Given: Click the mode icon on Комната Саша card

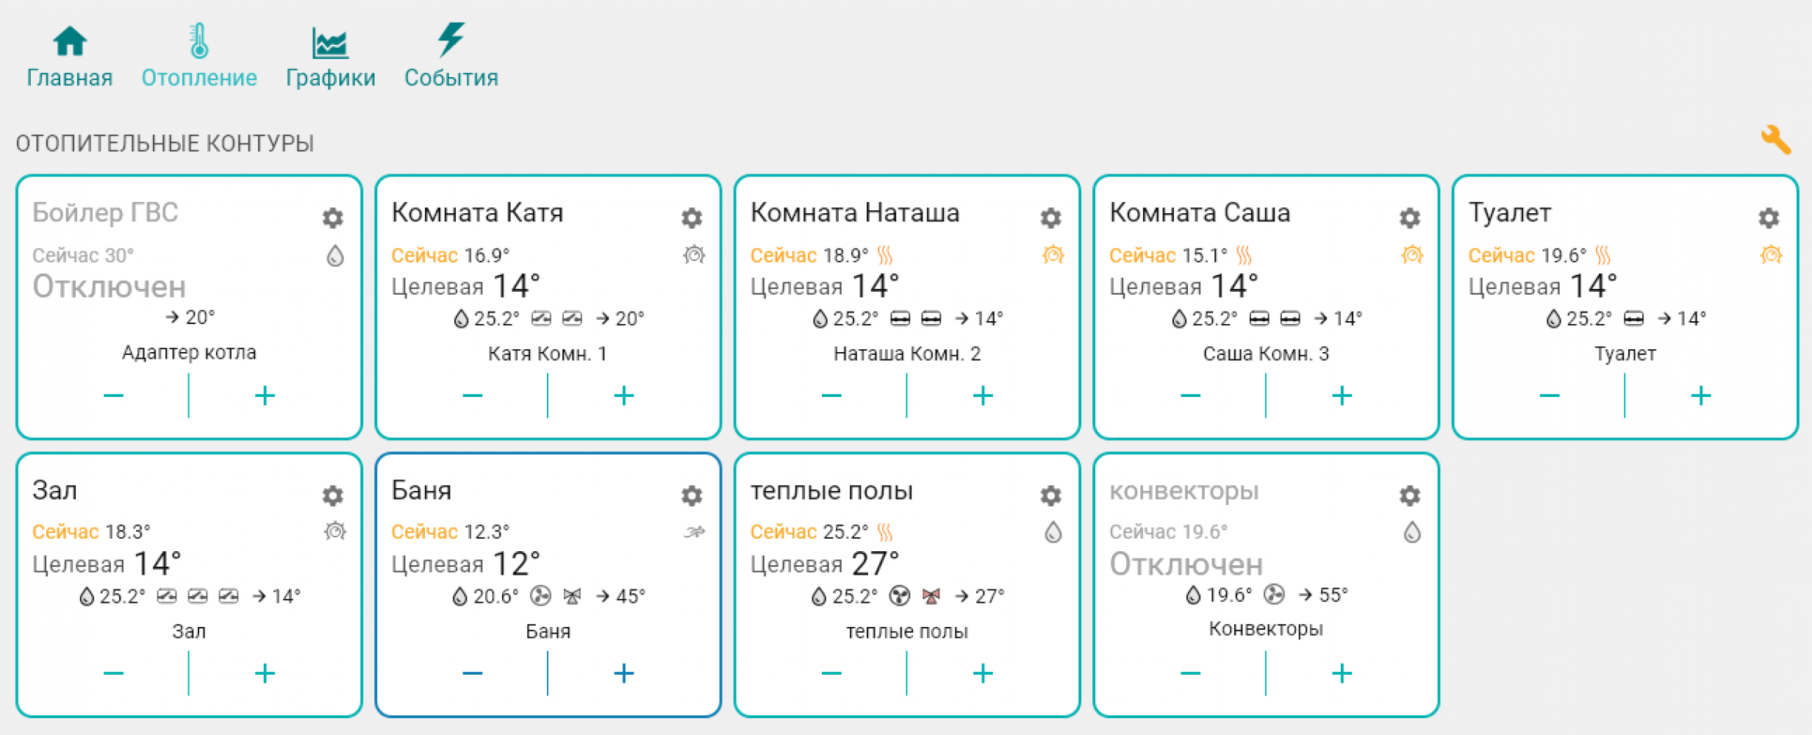Looking at the screenshot, I should pos(1411,255).
